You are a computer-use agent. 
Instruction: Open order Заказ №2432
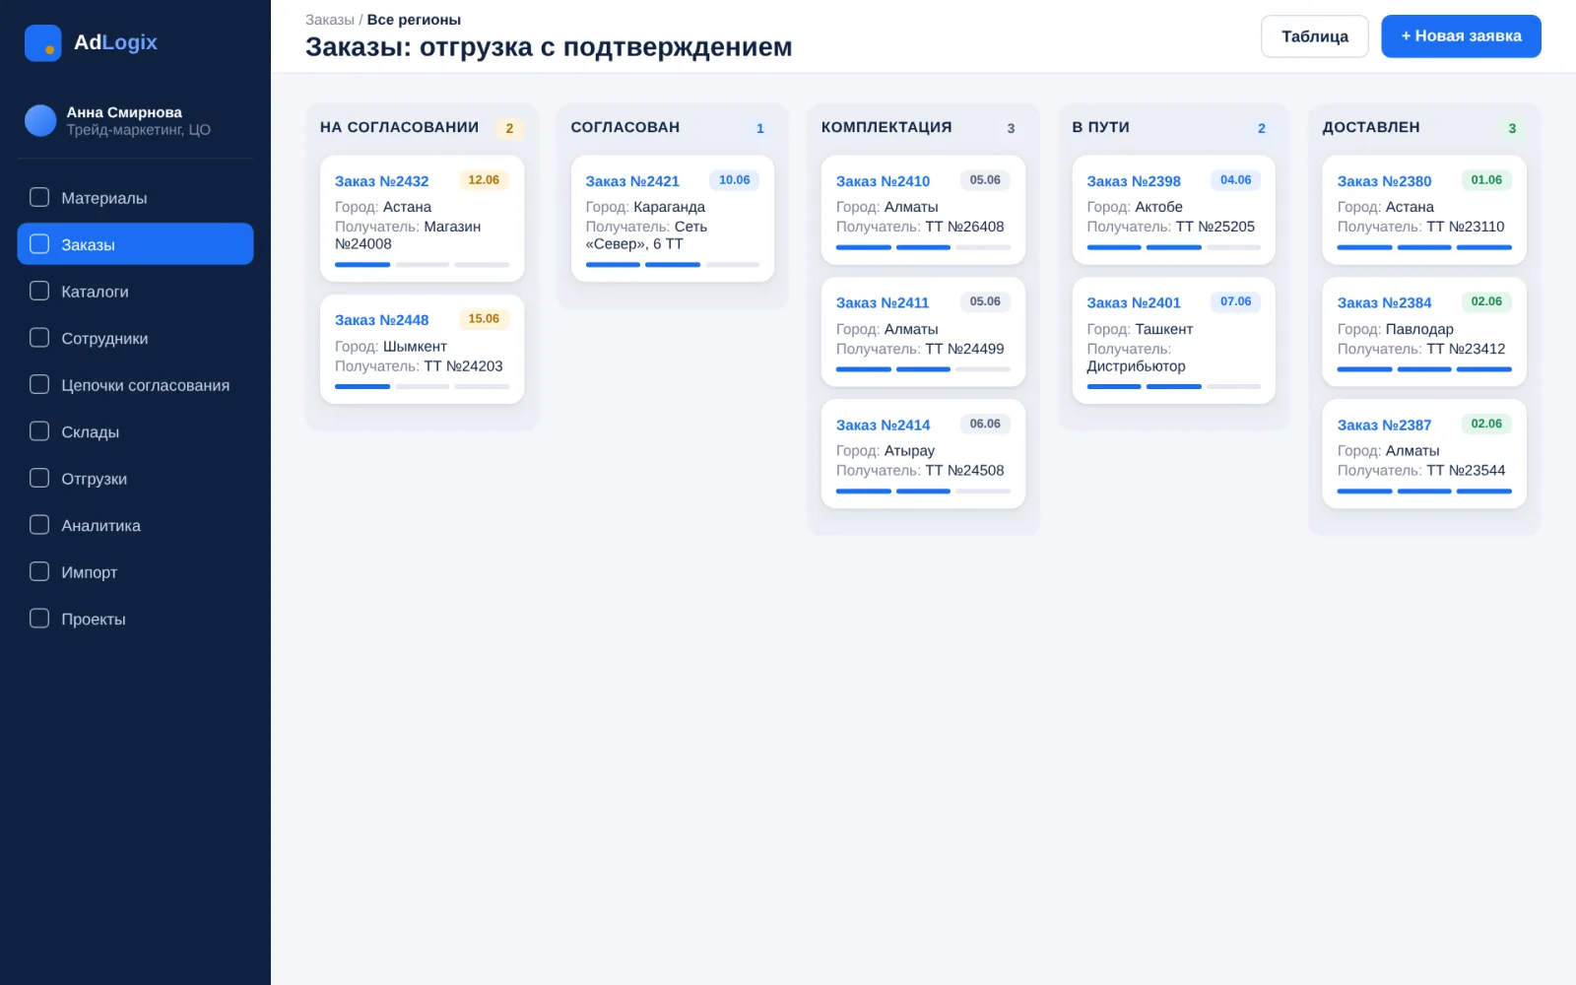pos(381,181)
